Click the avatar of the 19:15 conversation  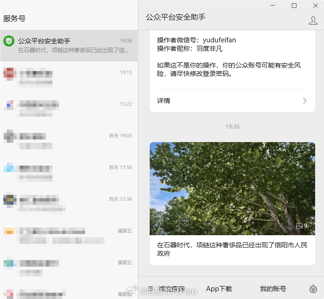pos(10,74)
